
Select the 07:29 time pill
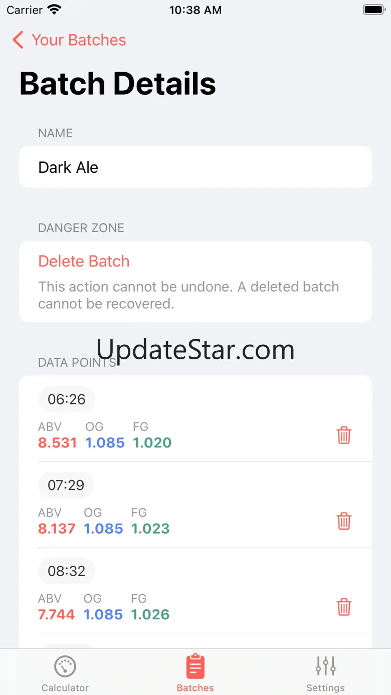(x=66, y=485)
